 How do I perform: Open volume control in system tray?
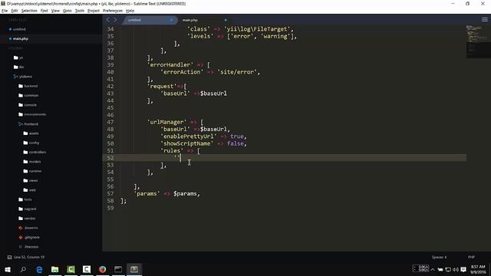[456, 269]
